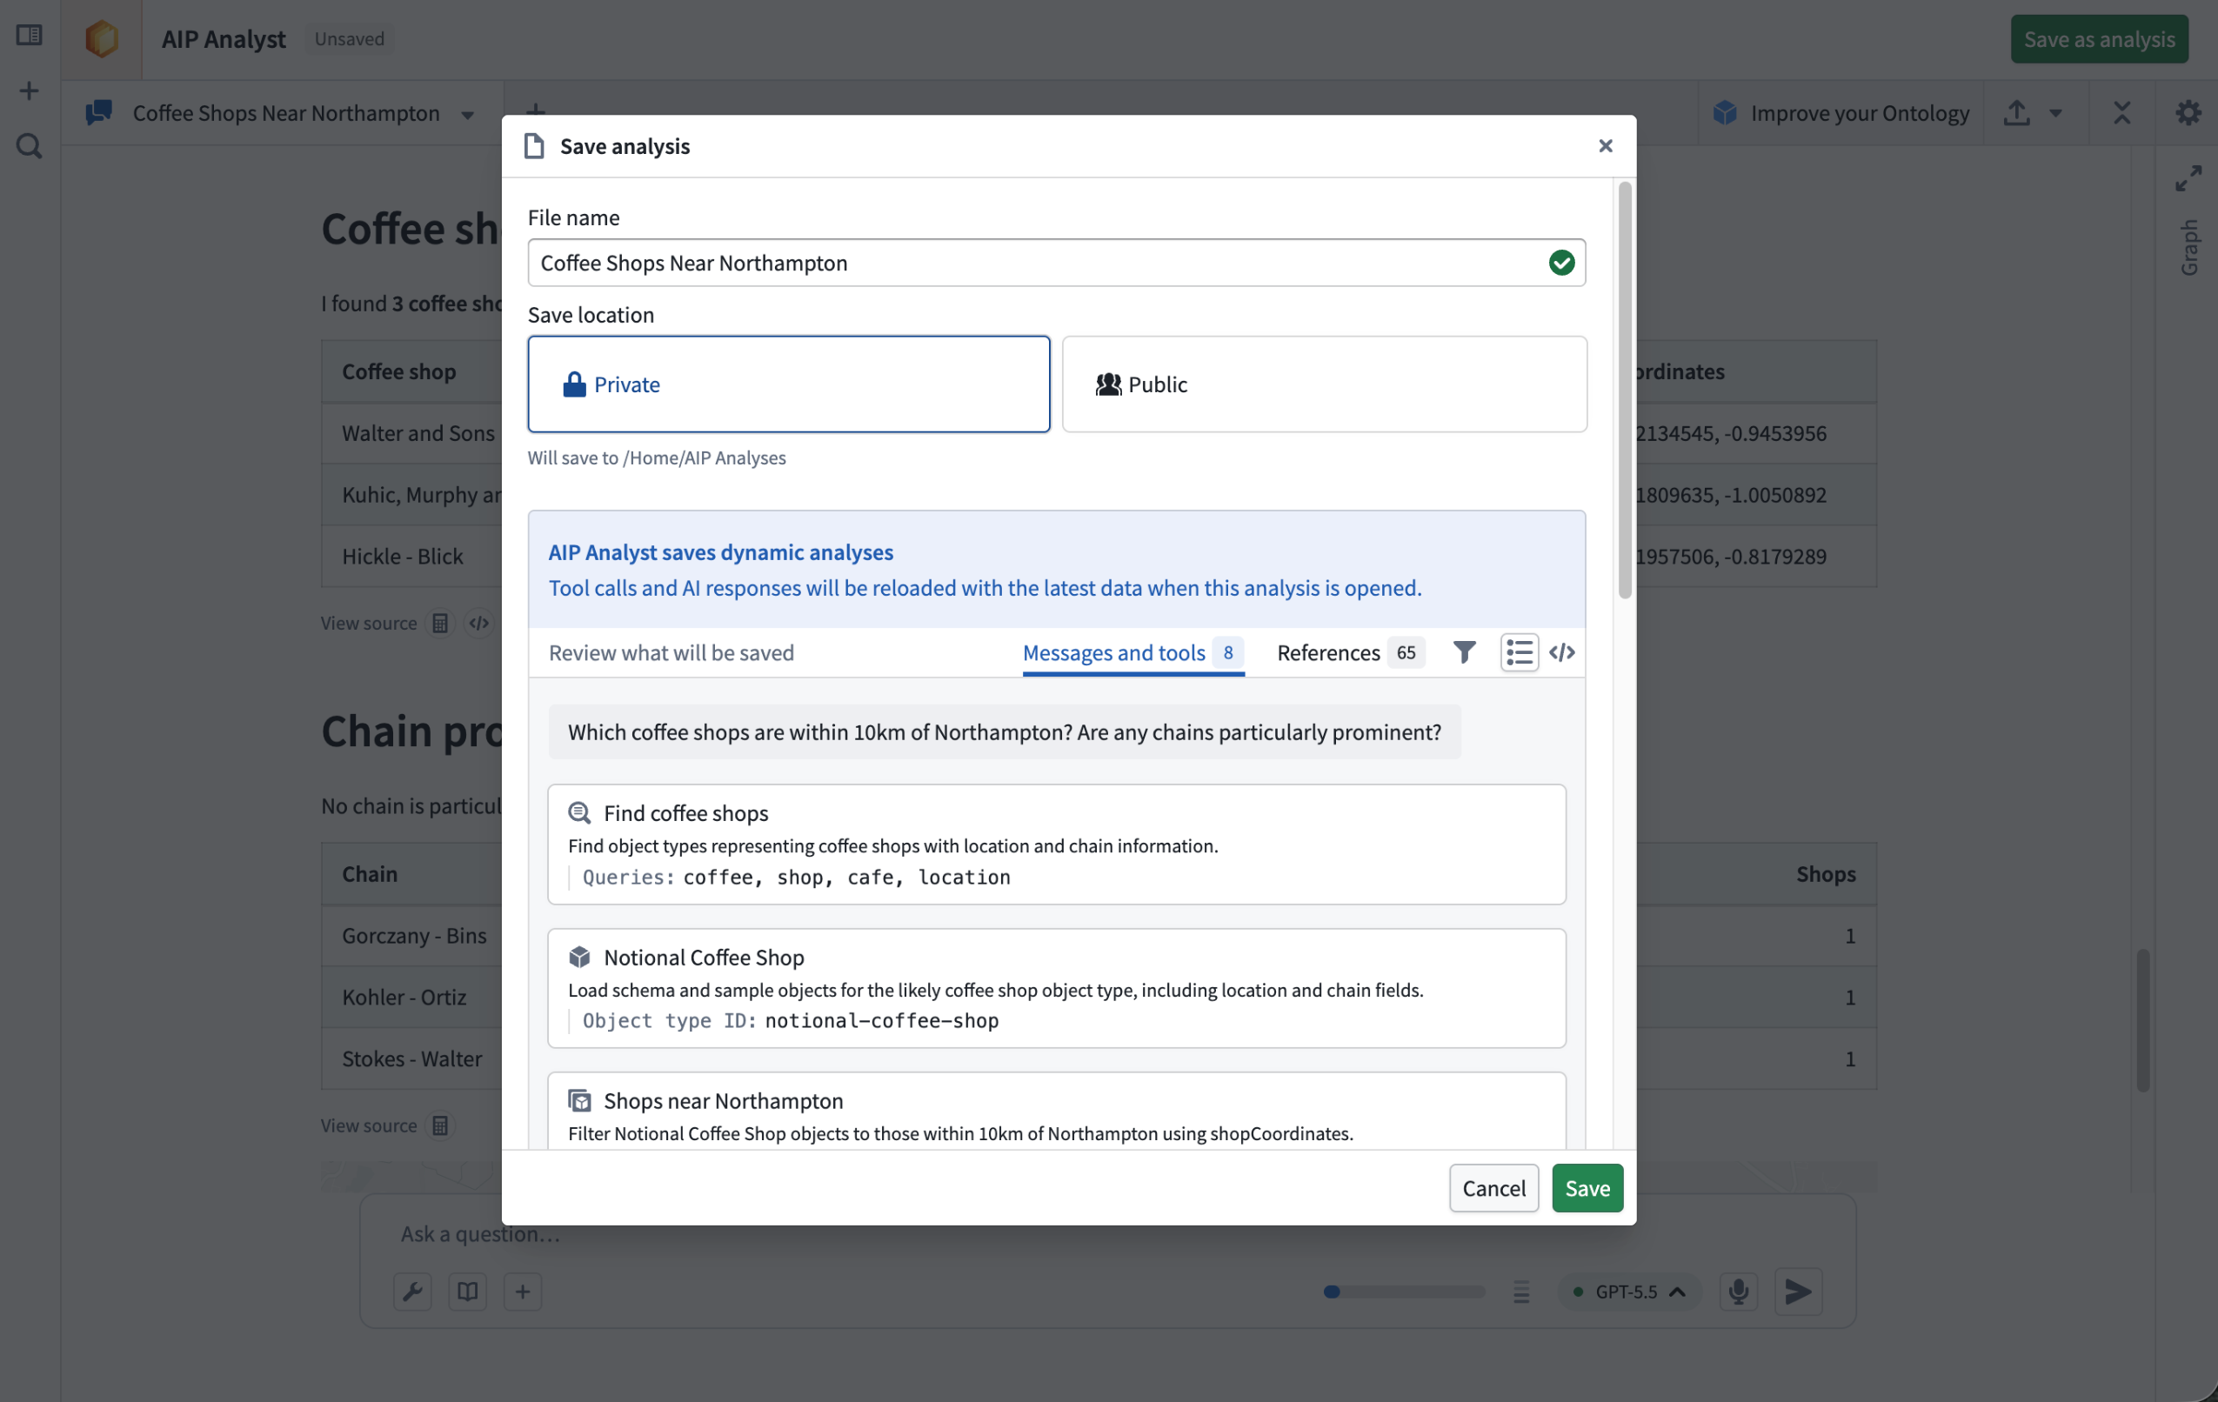
Task: Click the export upload icon
Action: 2016,112
